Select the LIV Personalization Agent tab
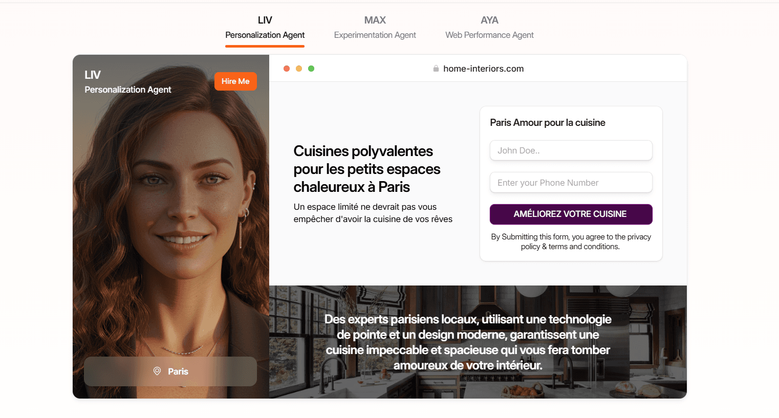This screenshot has height=418, width=779. 265,28
